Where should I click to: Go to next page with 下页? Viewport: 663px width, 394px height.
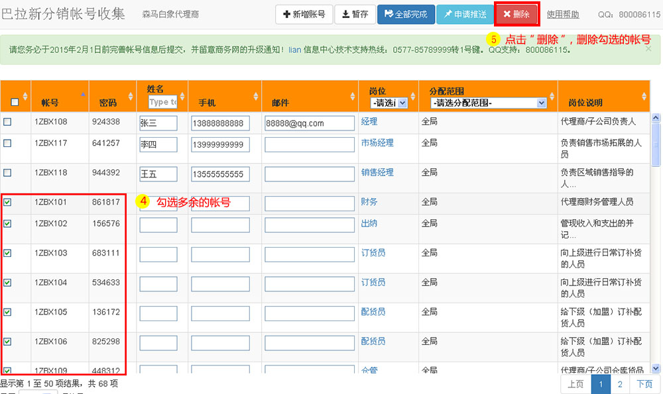coord(644,384)
